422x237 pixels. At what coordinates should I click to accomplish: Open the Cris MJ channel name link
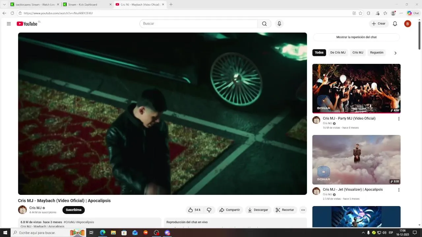coord(35,208)
